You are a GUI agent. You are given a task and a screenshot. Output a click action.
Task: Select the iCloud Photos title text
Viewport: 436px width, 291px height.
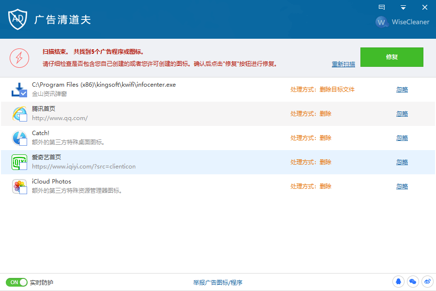51,182
